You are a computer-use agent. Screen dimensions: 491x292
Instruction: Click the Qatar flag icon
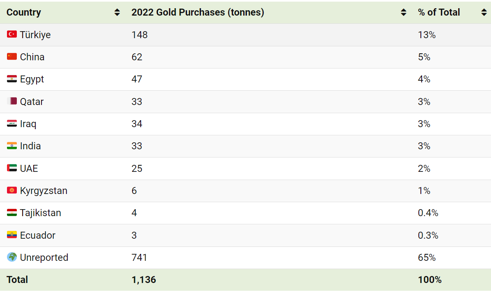pos(12,101)
